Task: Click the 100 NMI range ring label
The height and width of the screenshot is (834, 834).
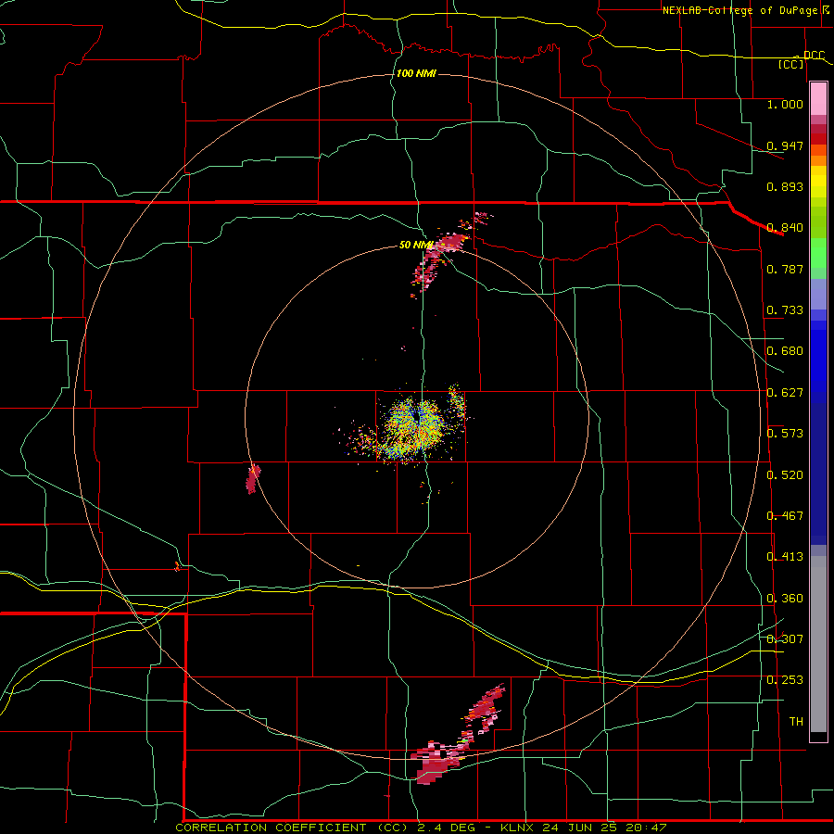Action: (416, 73)
